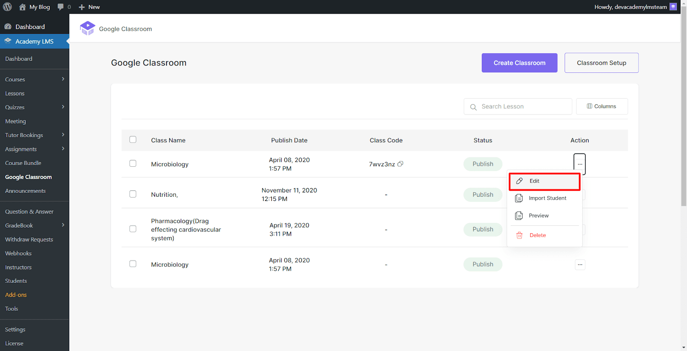Copy class code 7wvz3nz using copy icon
This screenshot has height=351, width=687.
(x=400, y=164)
